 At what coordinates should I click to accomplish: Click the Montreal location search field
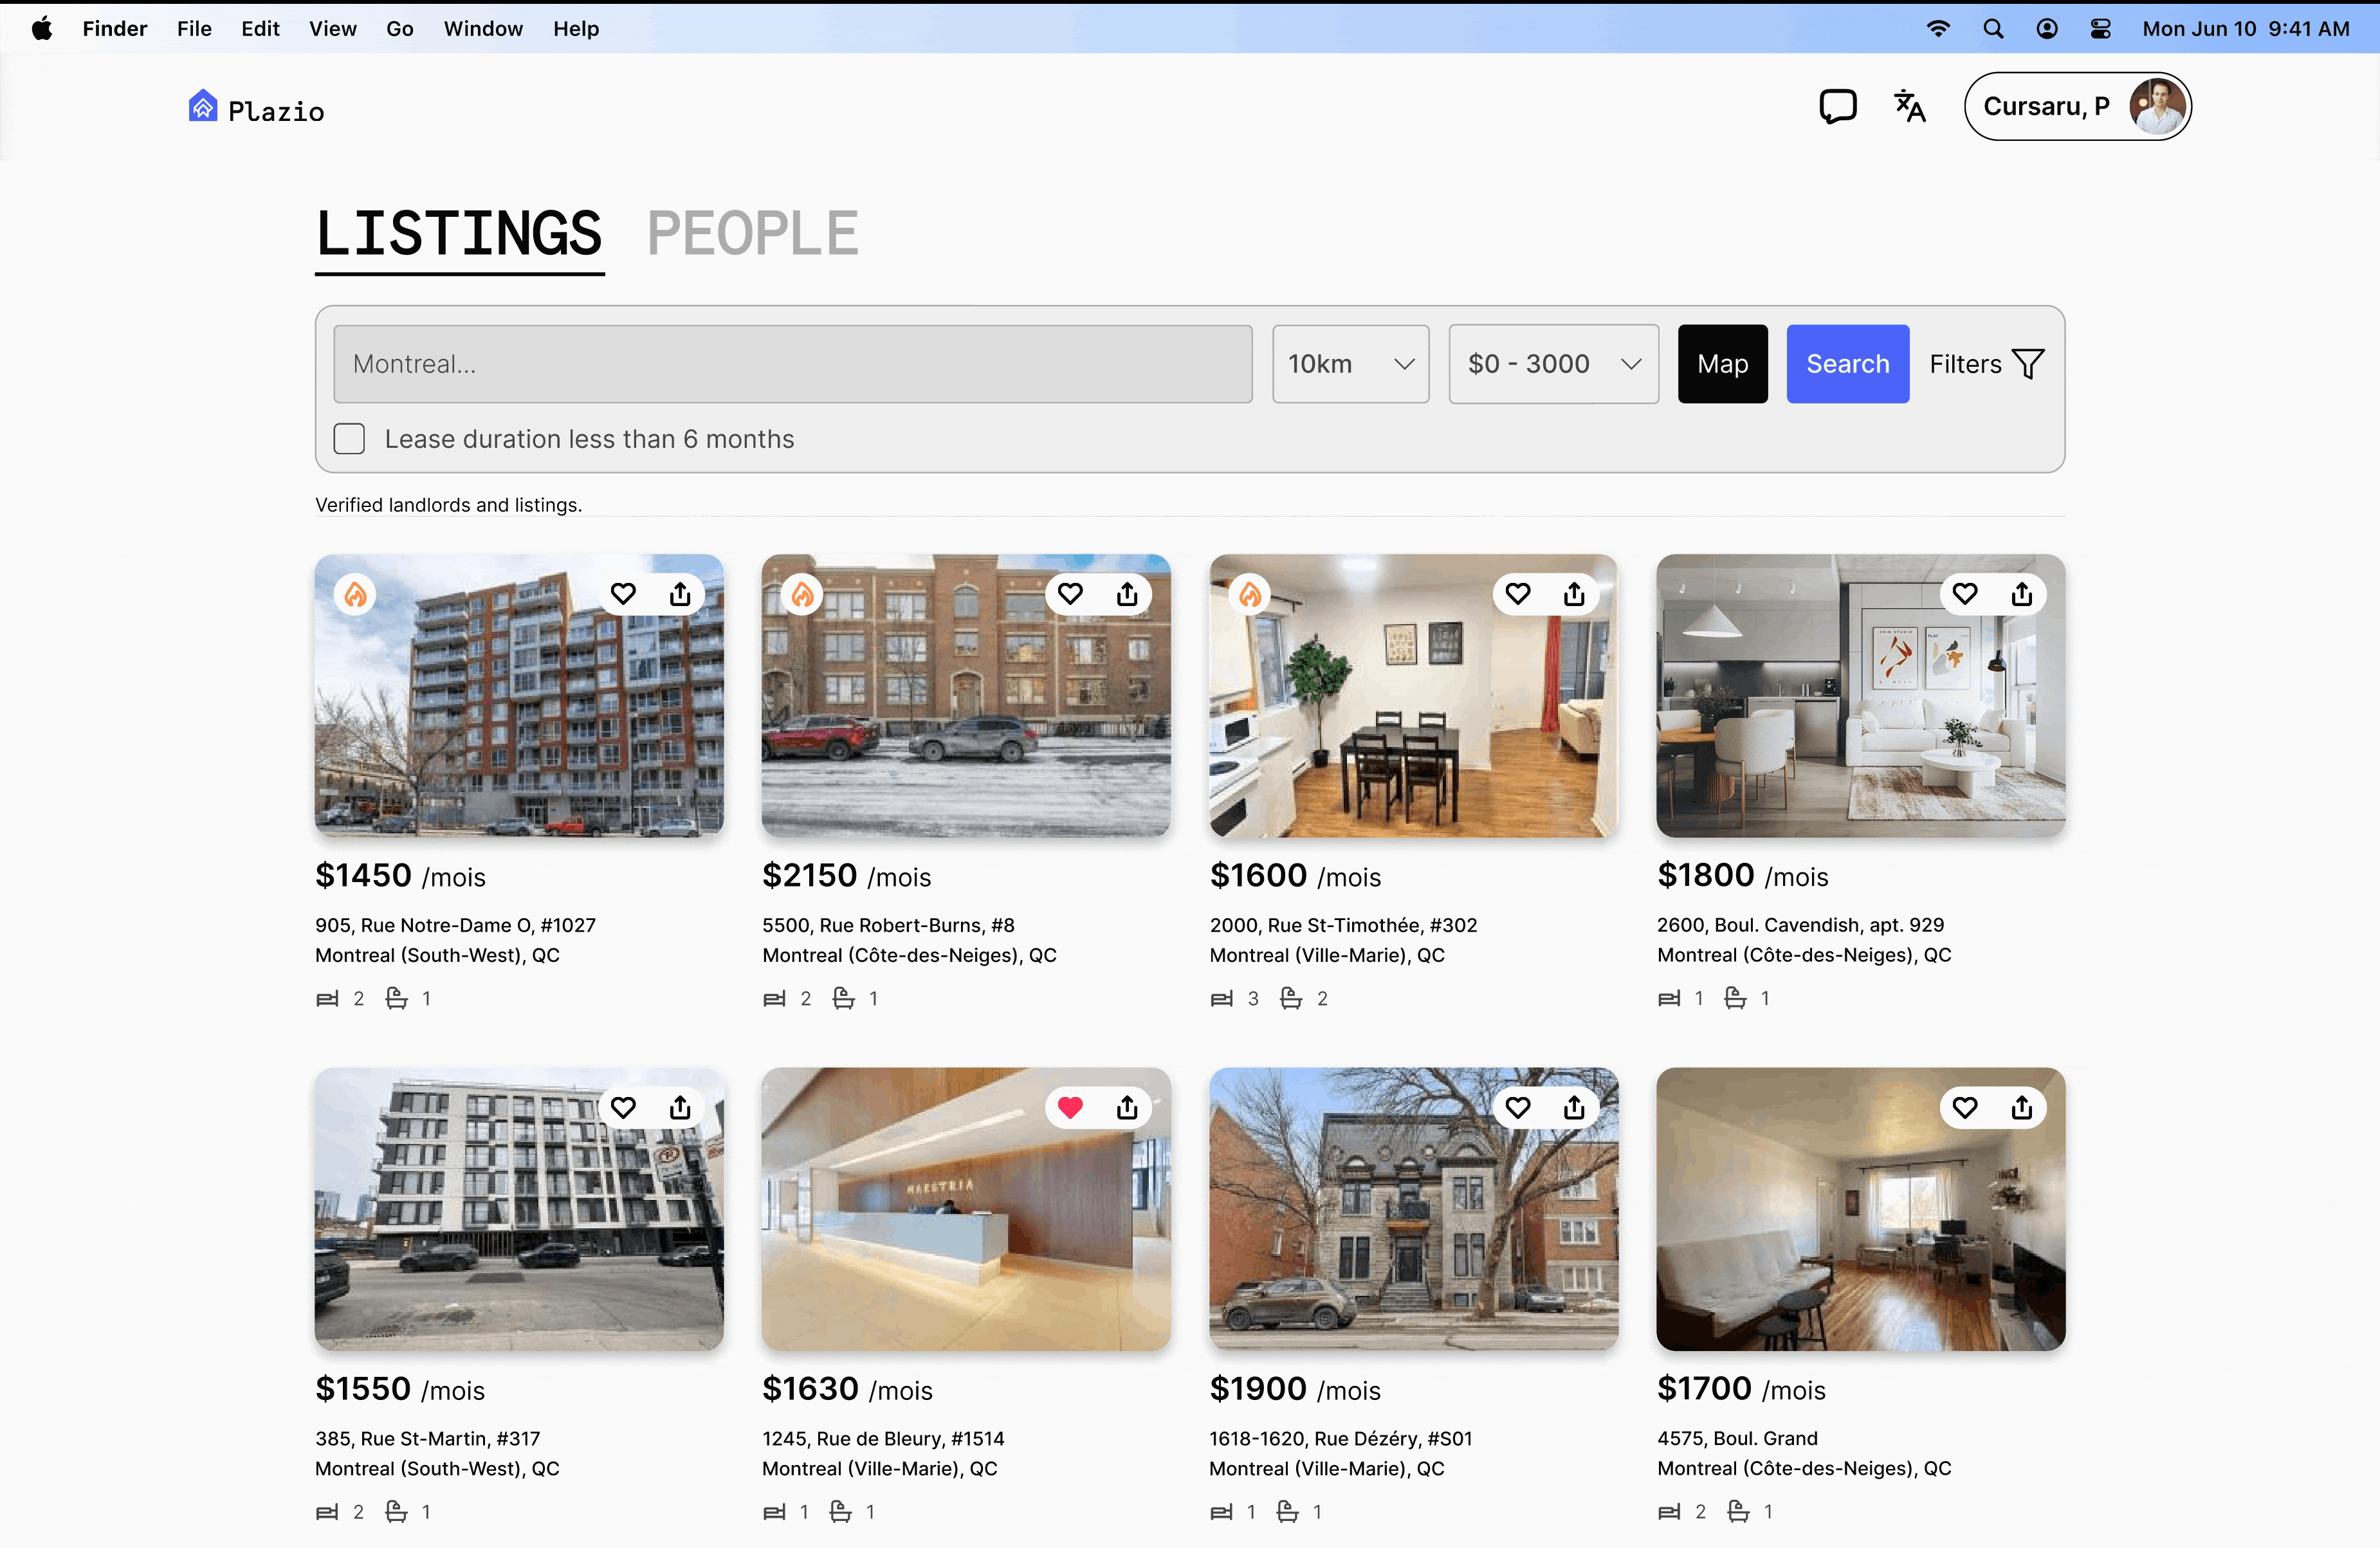[x=792, y=364]
